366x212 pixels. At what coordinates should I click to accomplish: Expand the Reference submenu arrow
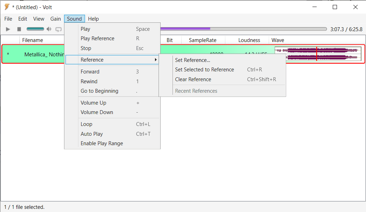coord(155,60)
